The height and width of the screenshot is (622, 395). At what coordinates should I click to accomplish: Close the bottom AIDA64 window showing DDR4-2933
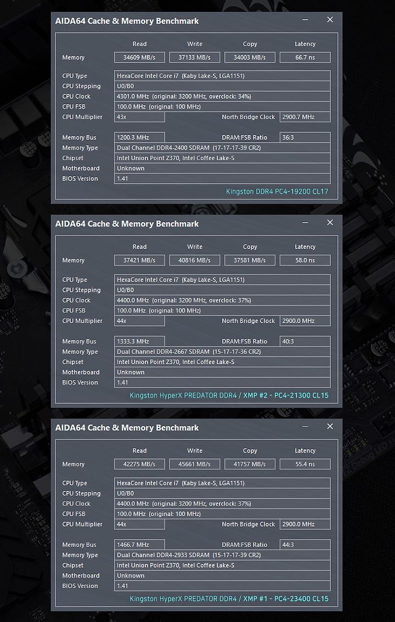coord(330,426)
